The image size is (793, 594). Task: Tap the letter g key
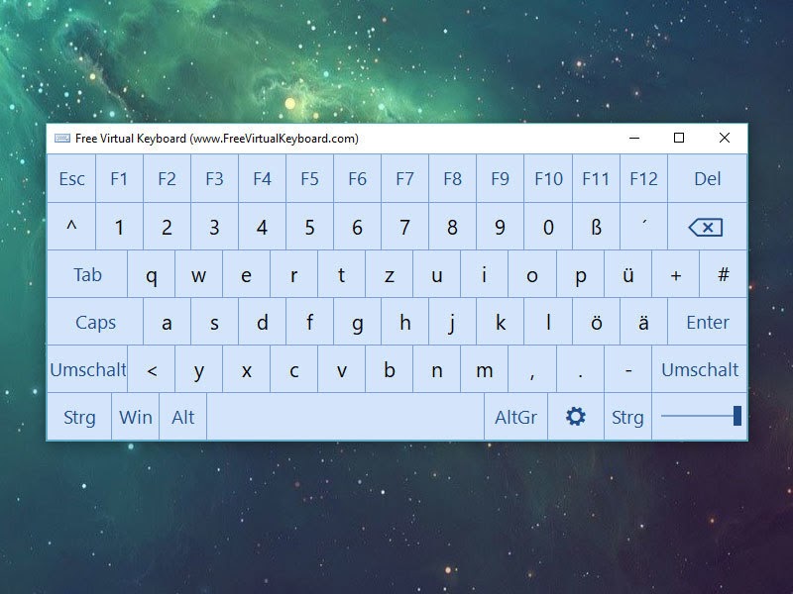(x=357, y=322)
